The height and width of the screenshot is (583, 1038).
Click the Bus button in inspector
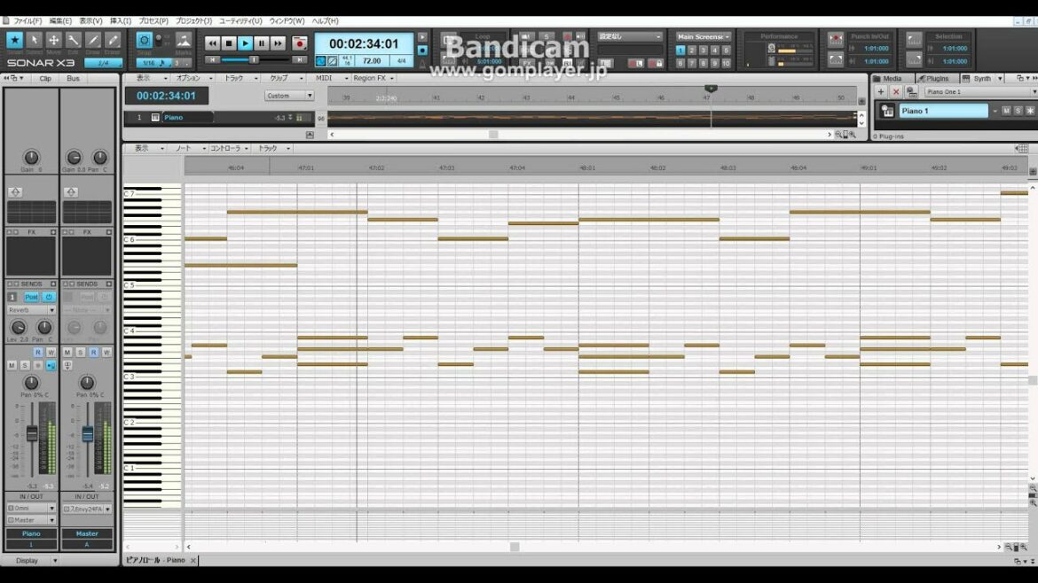click(73, 79)
